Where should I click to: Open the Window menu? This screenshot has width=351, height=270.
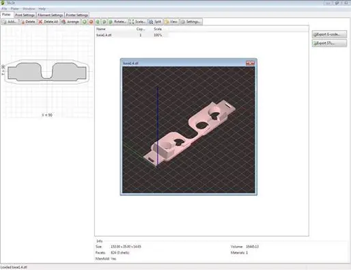[29, 9]
